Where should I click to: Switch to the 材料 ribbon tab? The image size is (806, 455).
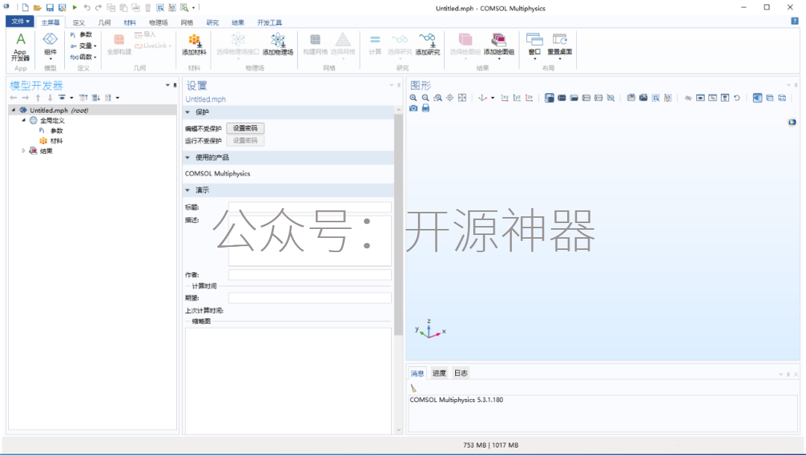(x=130, y=22)
